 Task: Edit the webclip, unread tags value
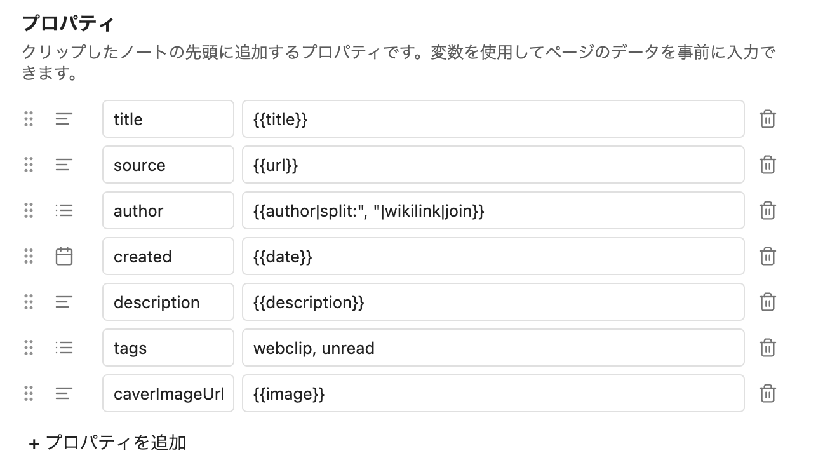pyautogui.click(x=493, y=348)
